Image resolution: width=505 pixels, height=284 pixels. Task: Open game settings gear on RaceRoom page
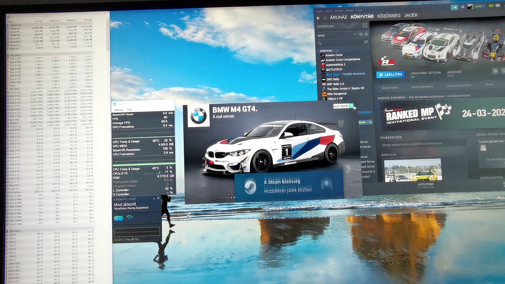tap(495, 71)
